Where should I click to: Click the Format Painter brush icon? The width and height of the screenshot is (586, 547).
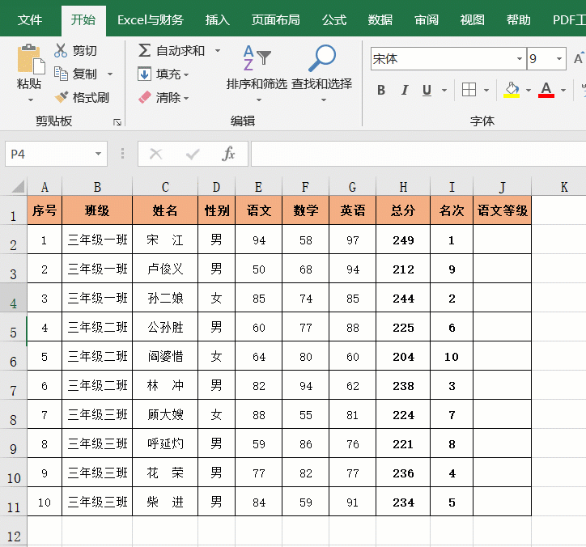click(61, 97)
